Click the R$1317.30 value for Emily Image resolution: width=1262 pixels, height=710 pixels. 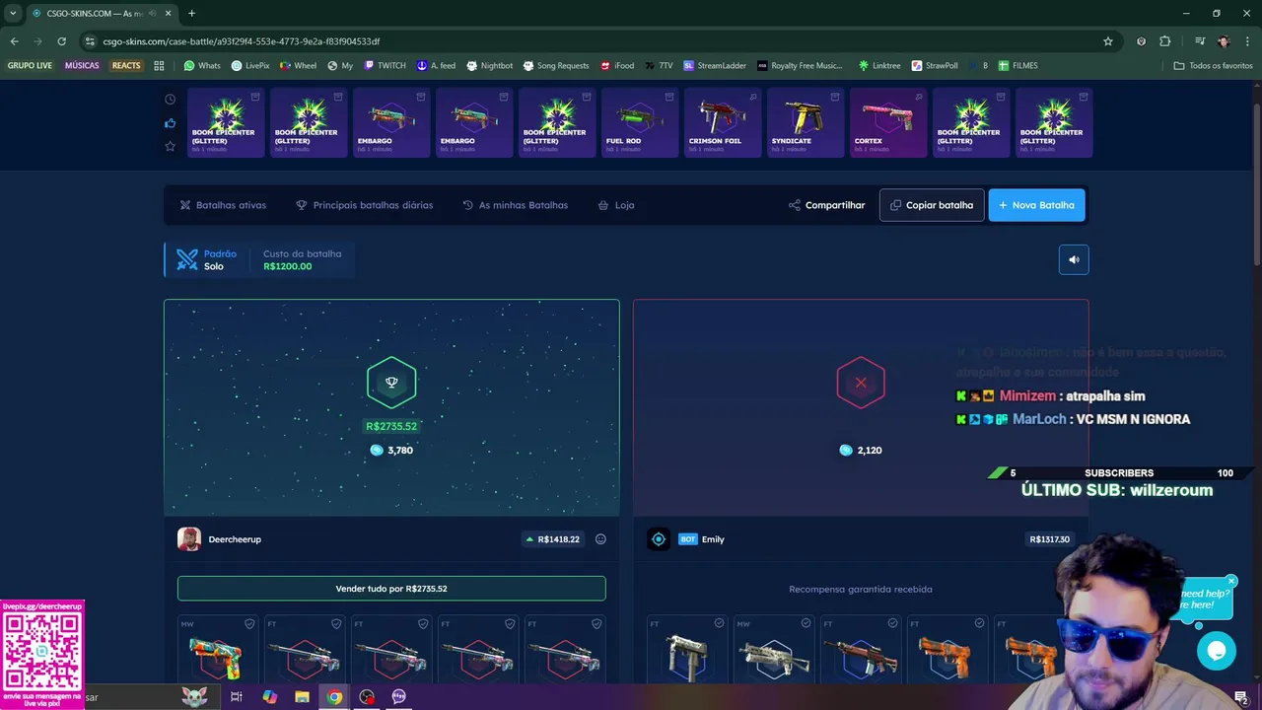[1050, 539]
